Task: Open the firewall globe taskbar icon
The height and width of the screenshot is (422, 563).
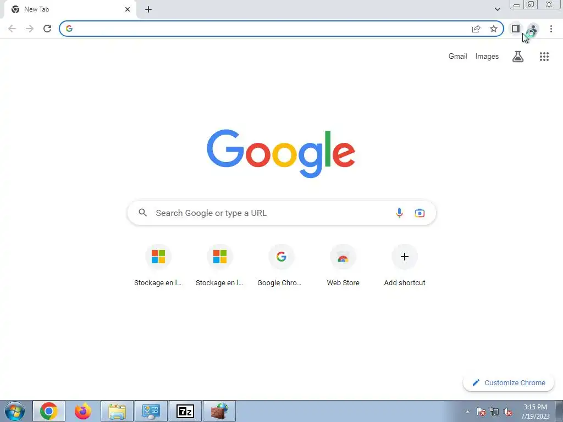Action: (219, 411)
